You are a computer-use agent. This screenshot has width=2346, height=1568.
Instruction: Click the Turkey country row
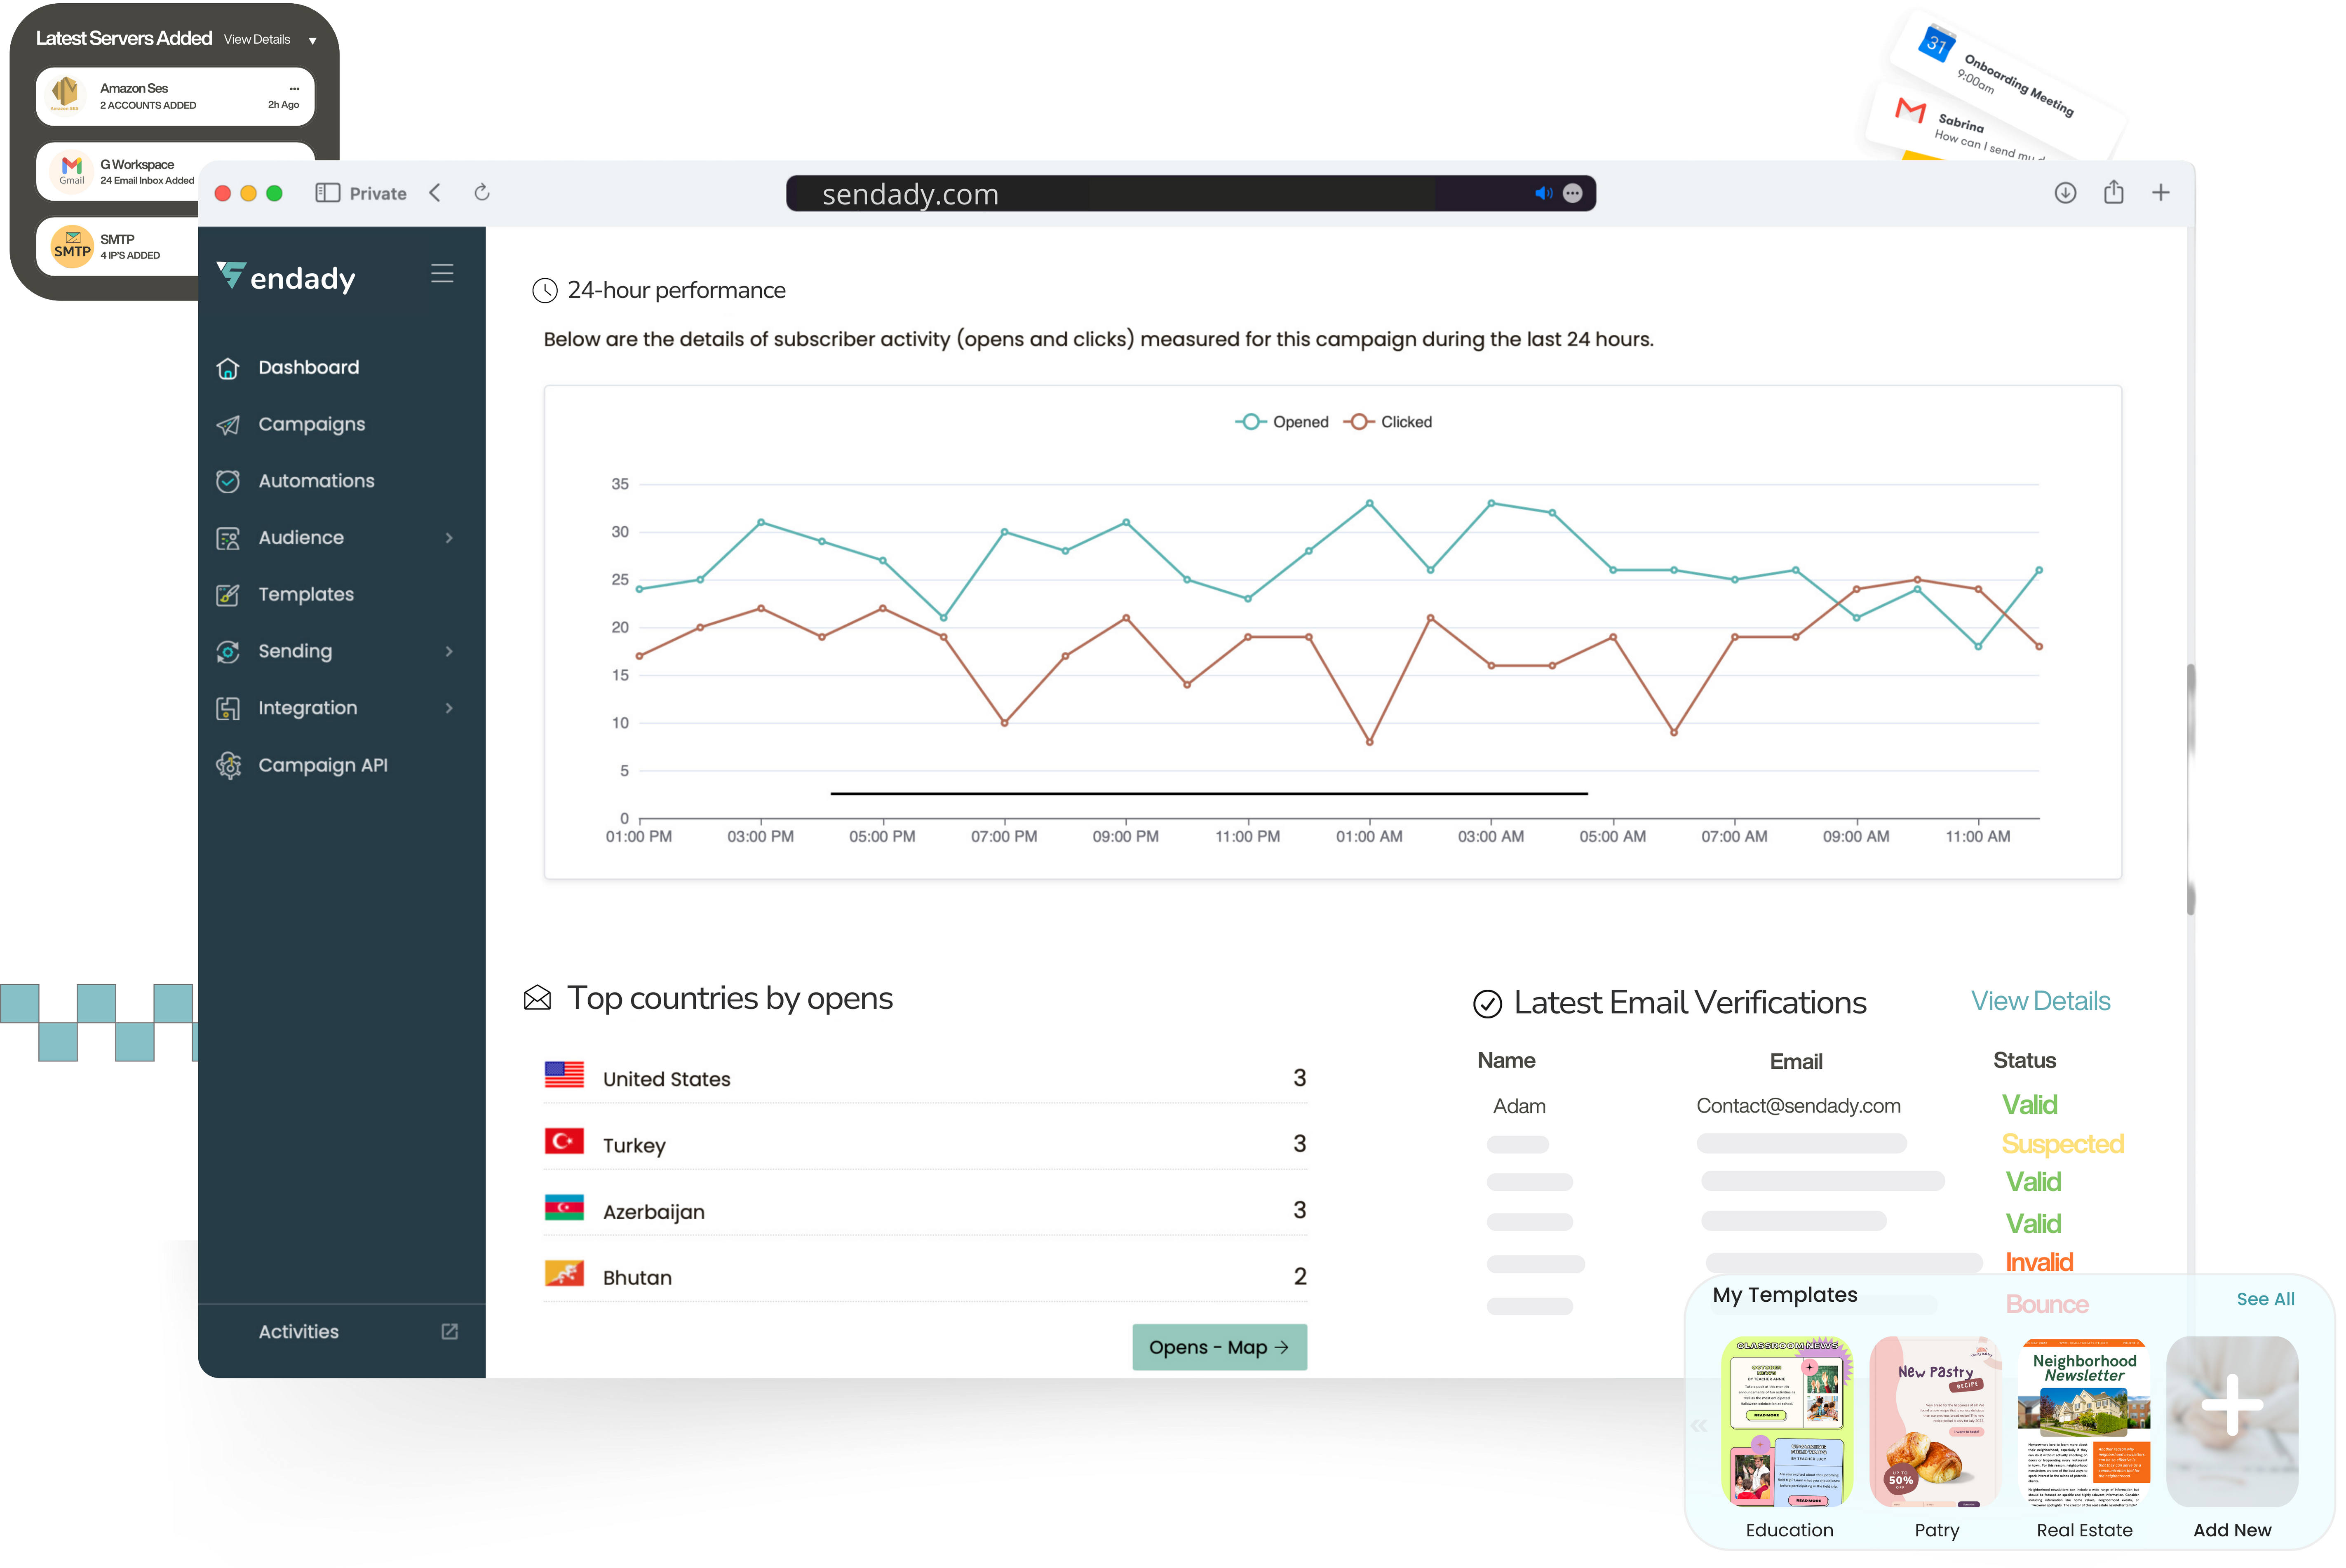[x=925, y=1144]
